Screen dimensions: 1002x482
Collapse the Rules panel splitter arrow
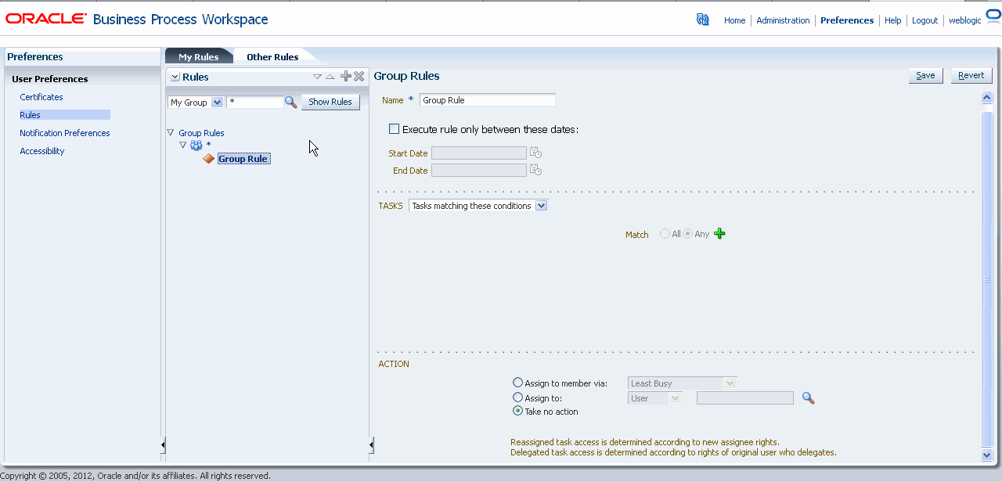coord(371,445)
